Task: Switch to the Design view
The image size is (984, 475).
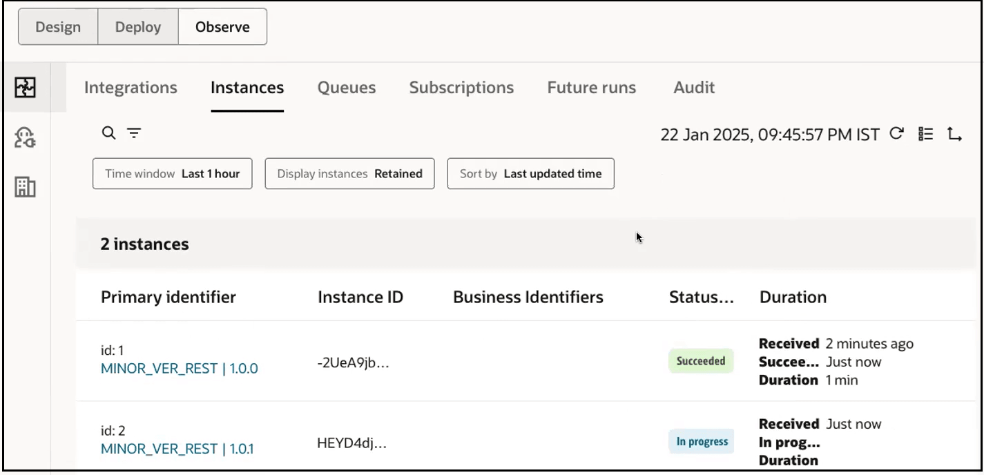Action: (59, 26)
